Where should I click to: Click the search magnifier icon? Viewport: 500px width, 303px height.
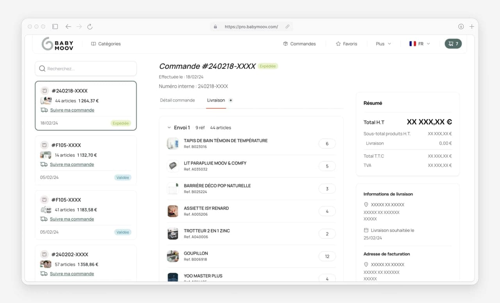[42, 68]
